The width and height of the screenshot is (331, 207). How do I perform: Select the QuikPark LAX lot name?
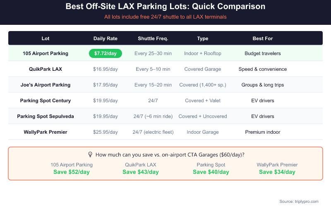coord(46,69)
